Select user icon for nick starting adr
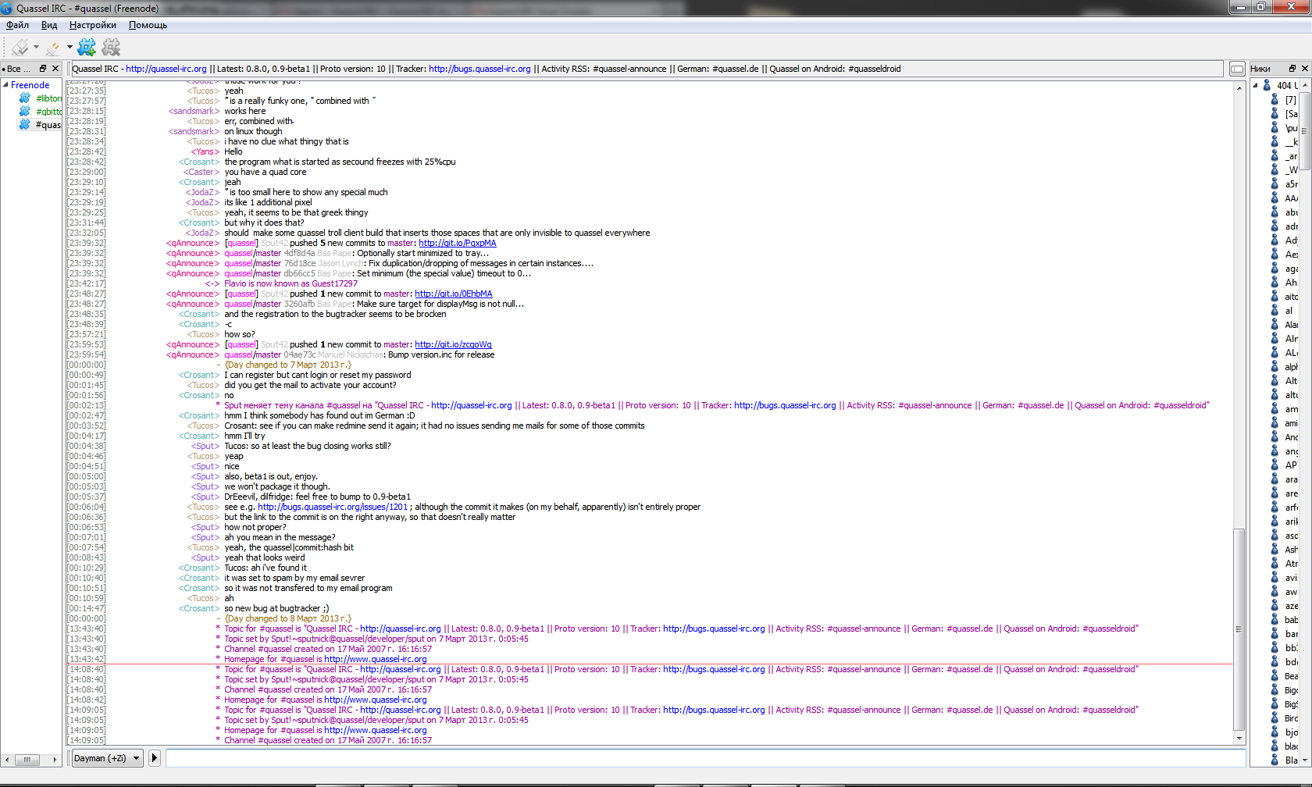 pos(1275,226)
